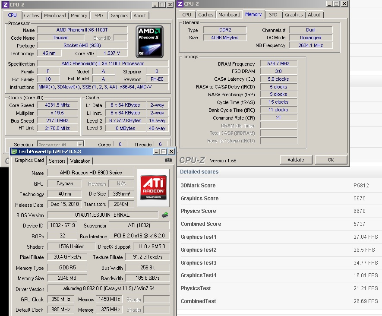Click the CombinedTest row label
Image resolution: width=382 pixels, height=316 pixels.
(198, 301)
